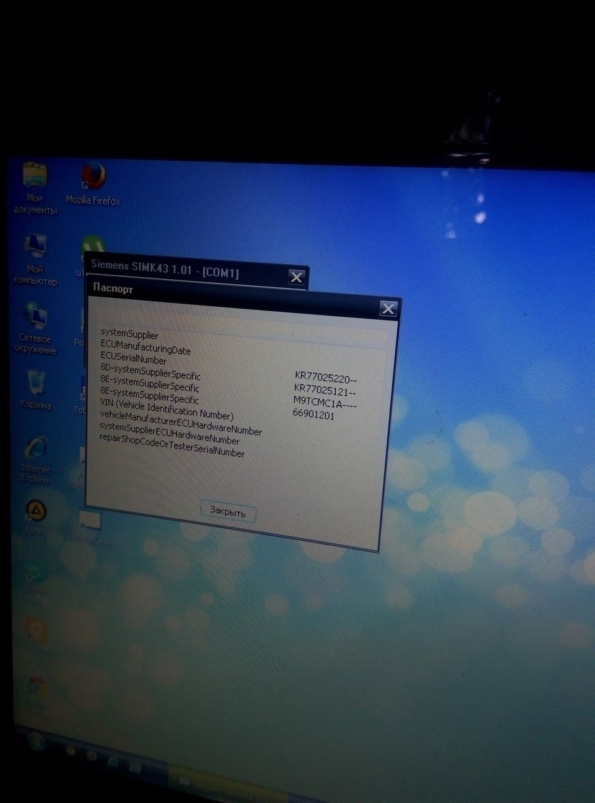Click the value M9TCMC1A----

(x=325, y=403)
